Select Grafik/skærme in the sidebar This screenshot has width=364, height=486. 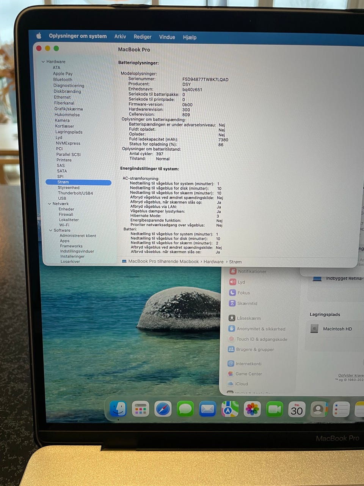[x=69, y=109]
